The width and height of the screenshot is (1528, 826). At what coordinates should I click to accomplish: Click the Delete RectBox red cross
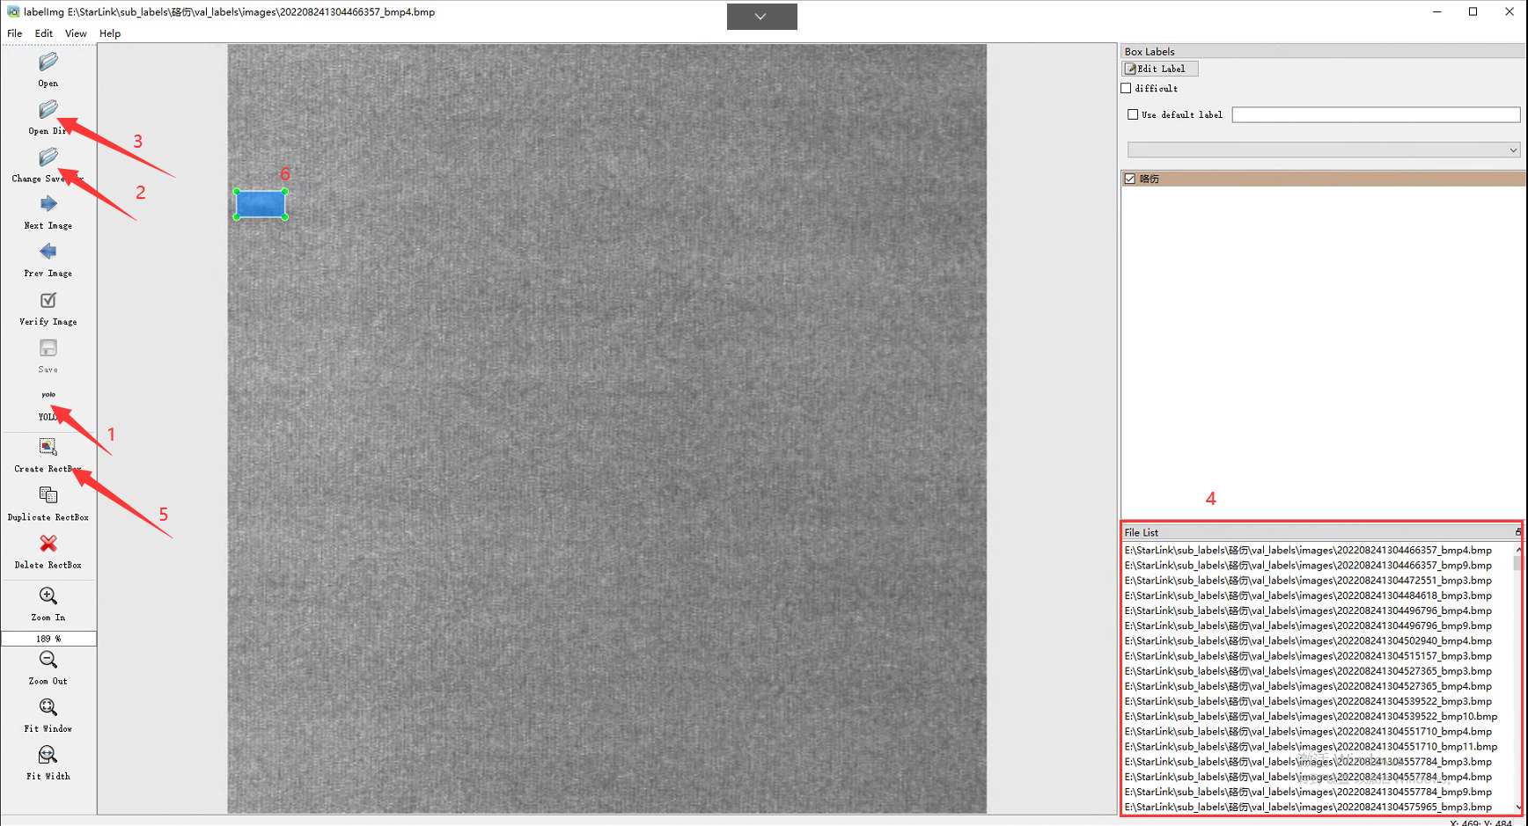[48, 544]
